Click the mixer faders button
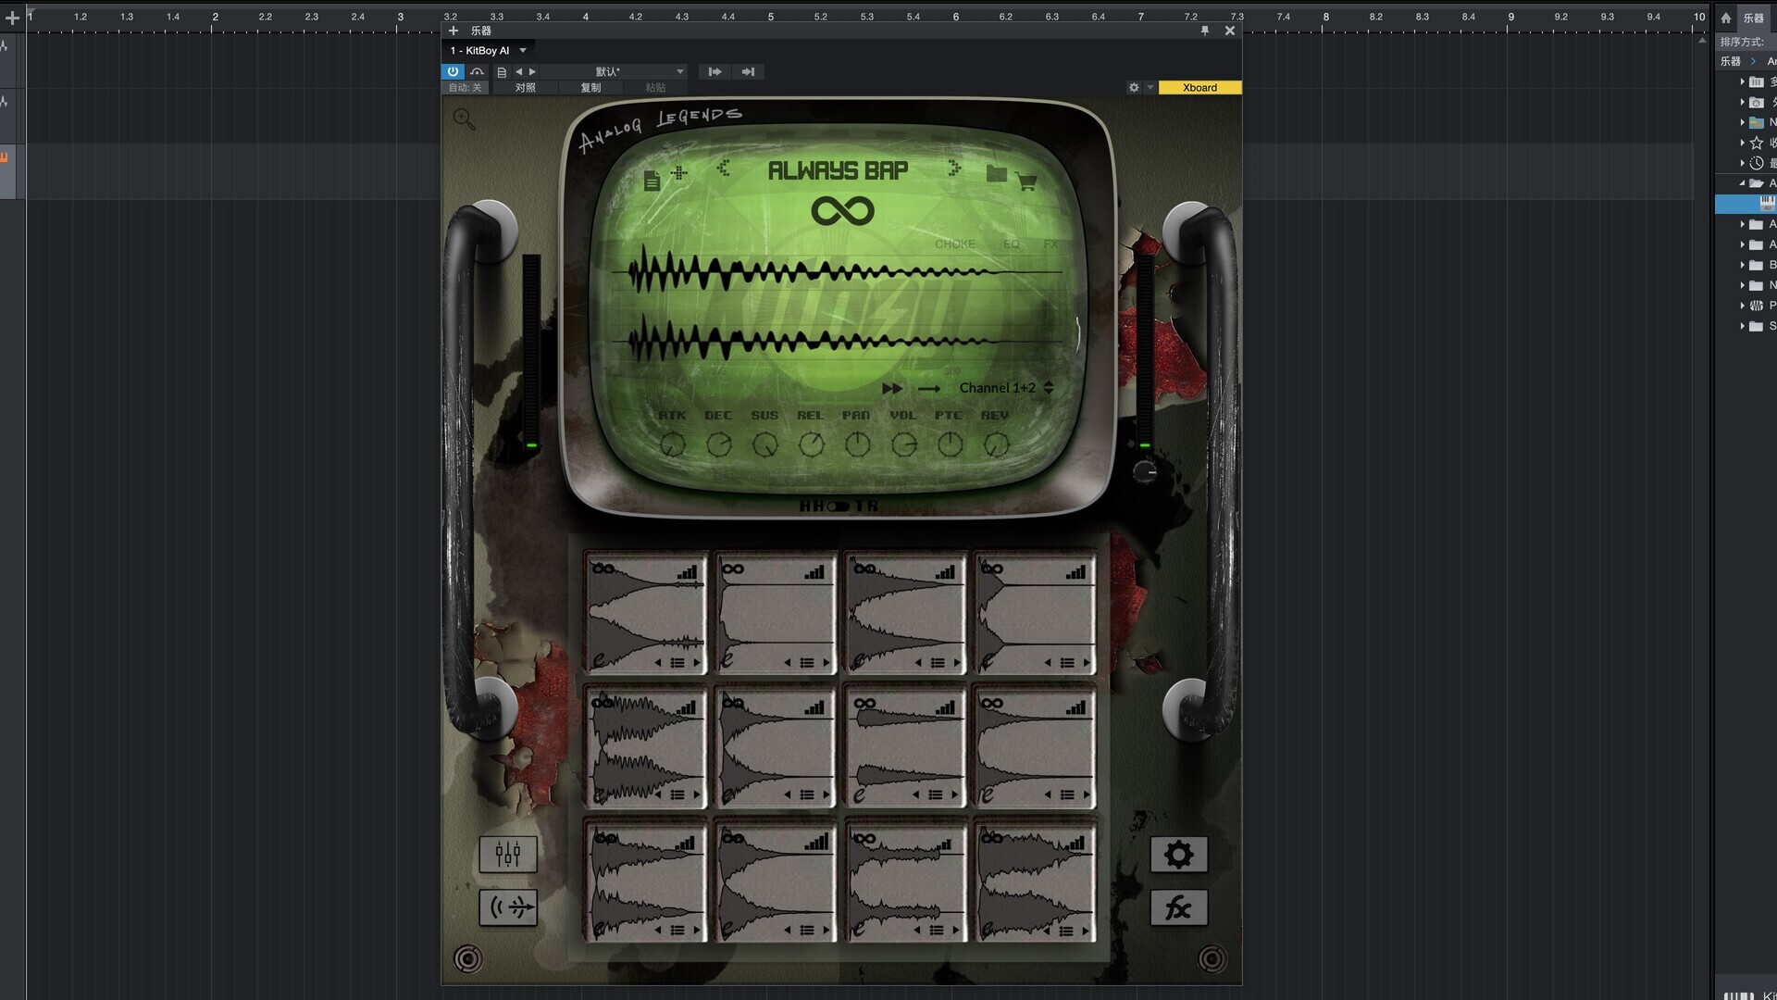This screenshot has width=1777, height=1000. [x=508, y=854]
